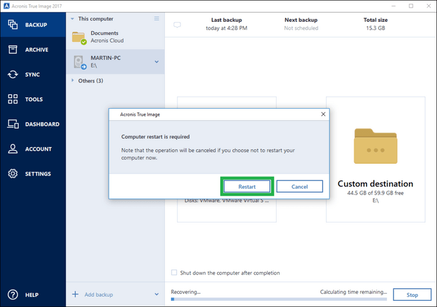The width and height of the screenshot is (437, 307).
Task: Close the Acronis True Image dialog
Action: coord(323,114)
